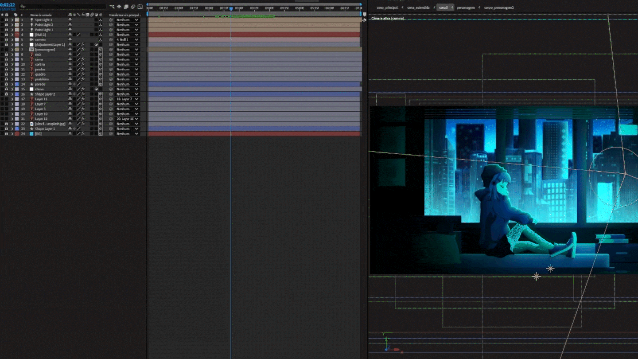The width and height of the screenshot is (638, 359).
Task: Expand camera layer properties
Action: coord(12,39)
